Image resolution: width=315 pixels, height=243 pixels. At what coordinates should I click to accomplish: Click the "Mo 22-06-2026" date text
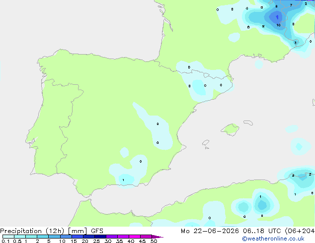210,231
